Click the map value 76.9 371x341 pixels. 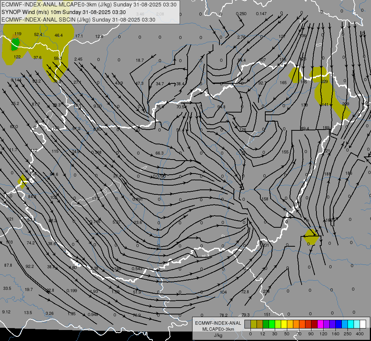tap(137, 315)
